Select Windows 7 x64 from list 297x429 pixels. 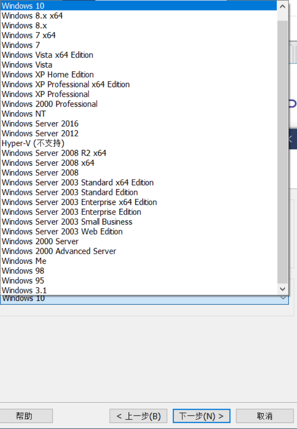coord(139,35)
